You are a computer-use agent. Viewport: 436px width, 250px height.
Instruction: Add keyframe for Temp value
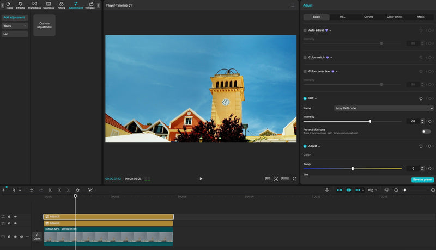pos(429,168)
